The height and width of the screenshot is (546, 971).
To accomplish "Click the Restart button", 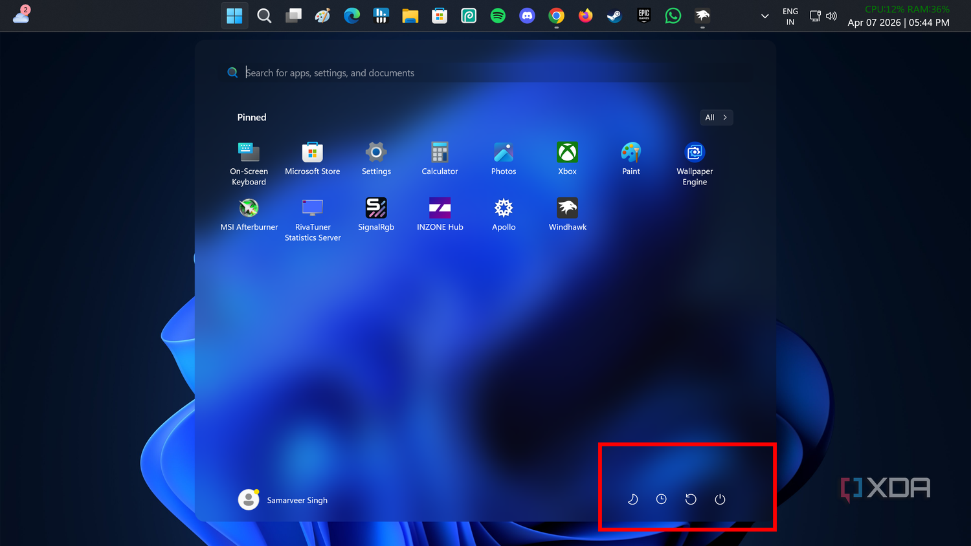I will coord(691,499).
